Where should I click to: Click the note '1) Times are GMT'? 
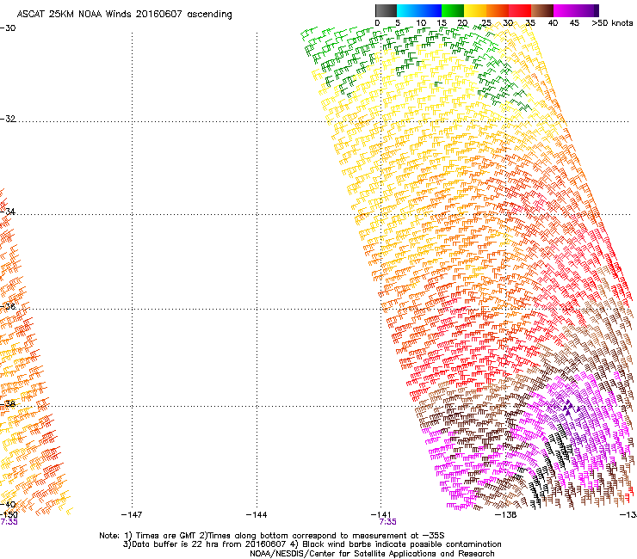pos(160,536)
